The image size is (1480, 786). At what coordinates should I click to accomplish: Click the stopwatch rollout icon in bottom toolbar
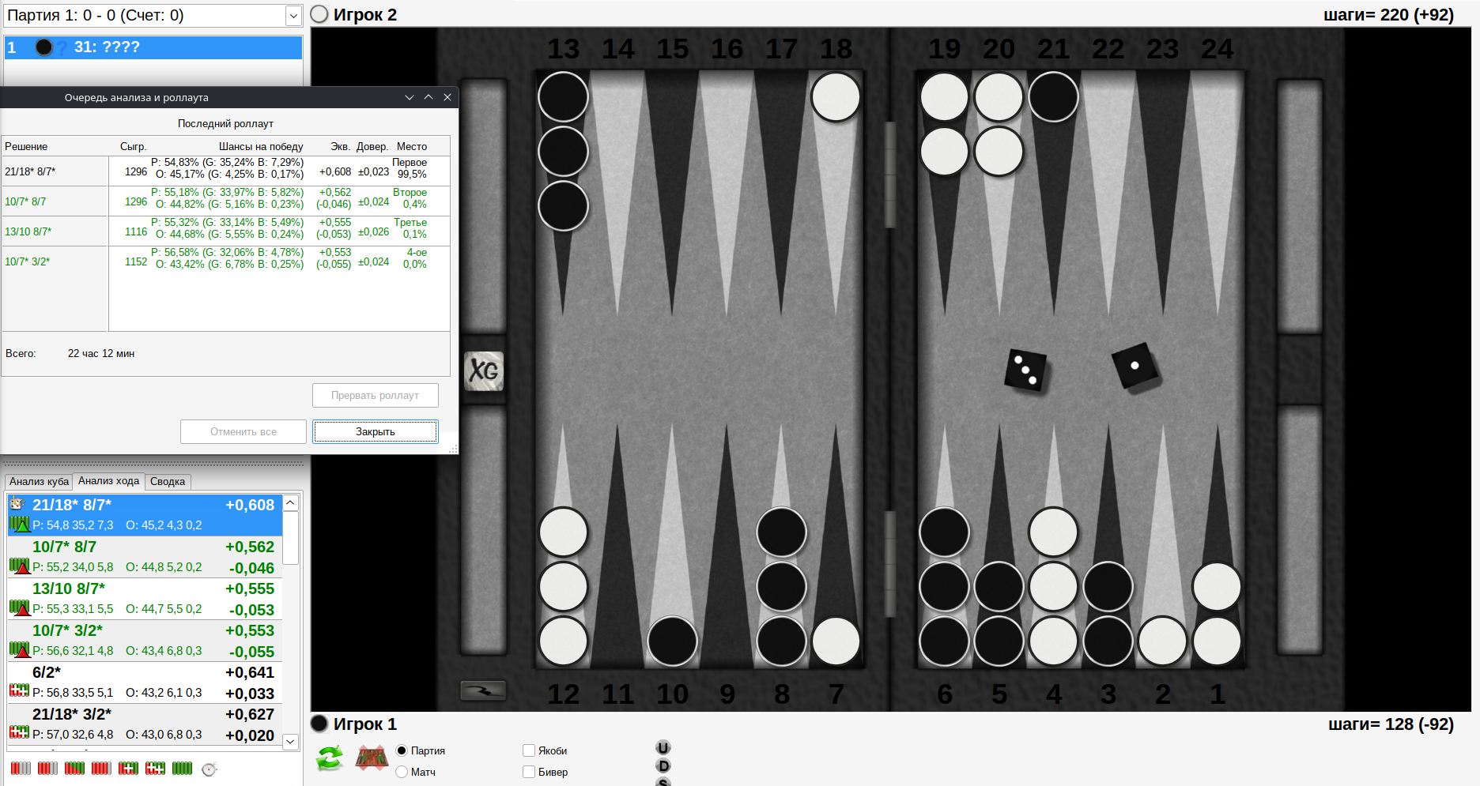point(209,769)
